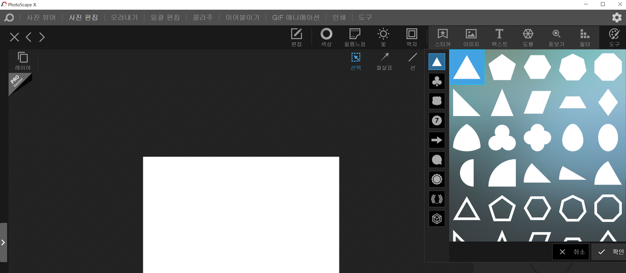
Task: Open the 레이어 (Layer) panel
Action: coord(23,61)
